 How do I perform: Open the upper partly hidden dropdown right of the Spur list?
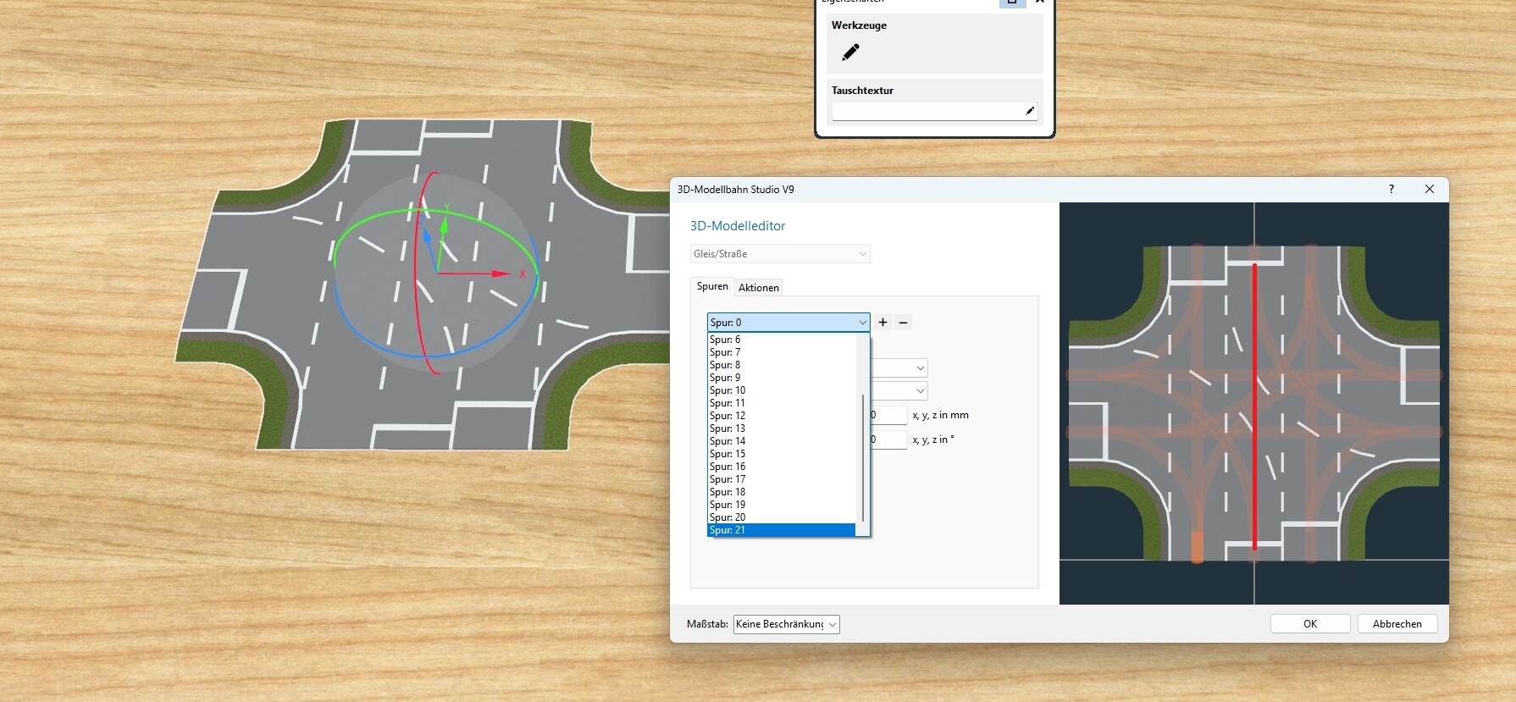[x=899, y=368]
